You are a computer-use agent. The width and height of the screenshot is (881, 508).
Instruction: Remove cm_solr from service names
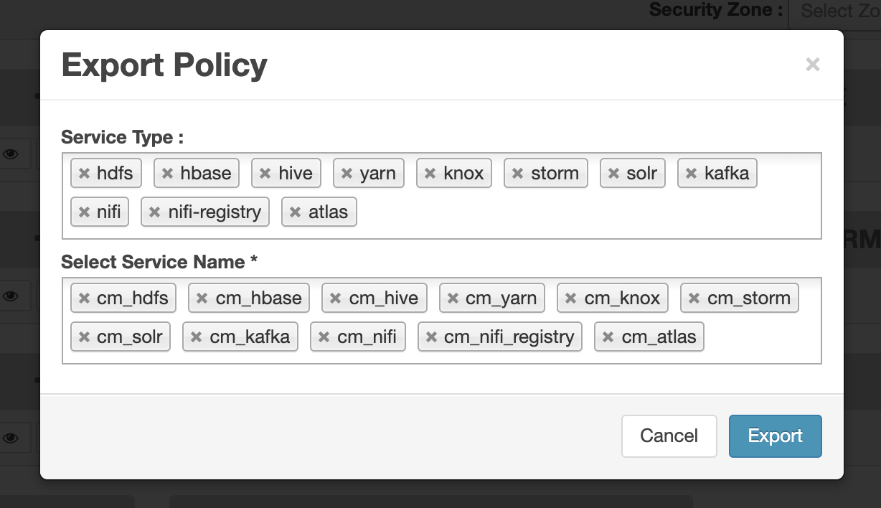pos(84,337)
